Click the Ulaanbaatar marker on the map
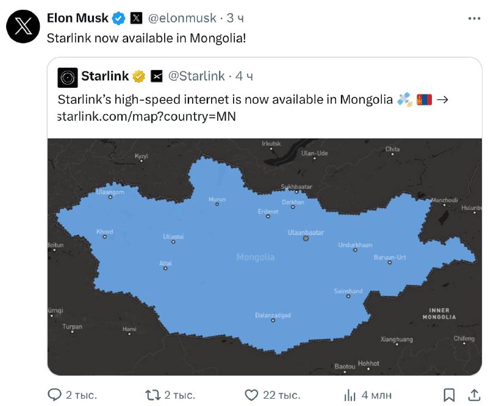This screenshot has height=406, width=488. (306, 239)
